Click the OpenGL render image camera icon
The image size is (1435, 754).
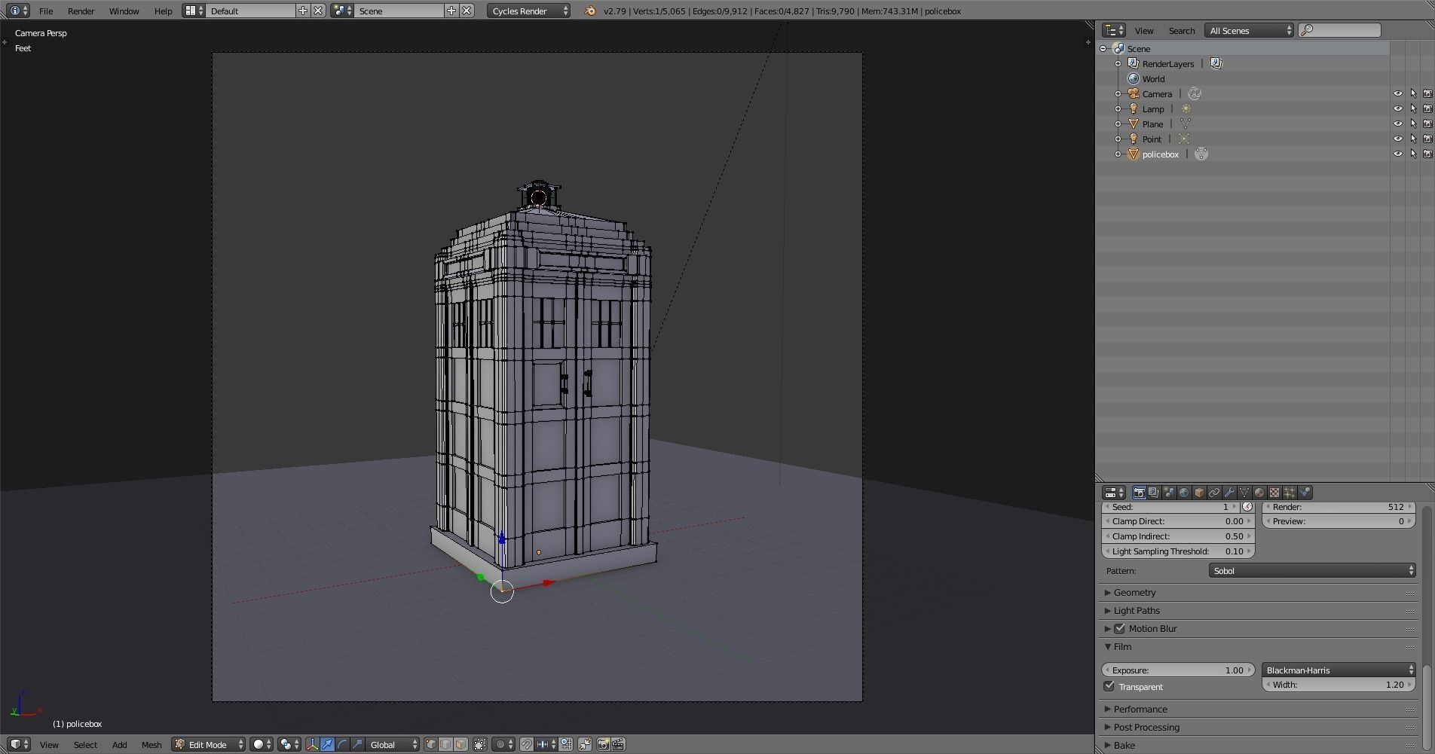tap(603, 744)
